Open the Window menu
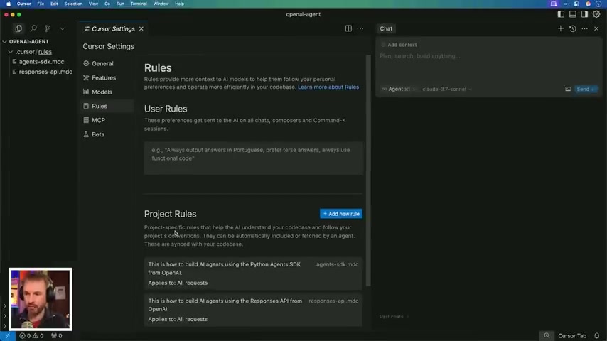The image size is (607, 341). [x=161, y=4]
